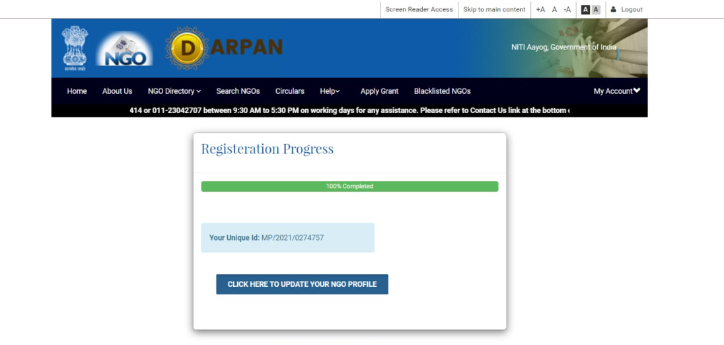The height and width of the screenshot is (345, 724).
Task: Open Circulars from navigation bar
Action: (289, 91)
